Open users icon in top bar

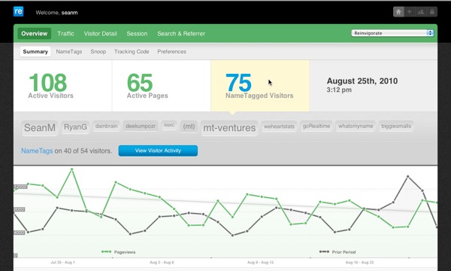(421, 12)
